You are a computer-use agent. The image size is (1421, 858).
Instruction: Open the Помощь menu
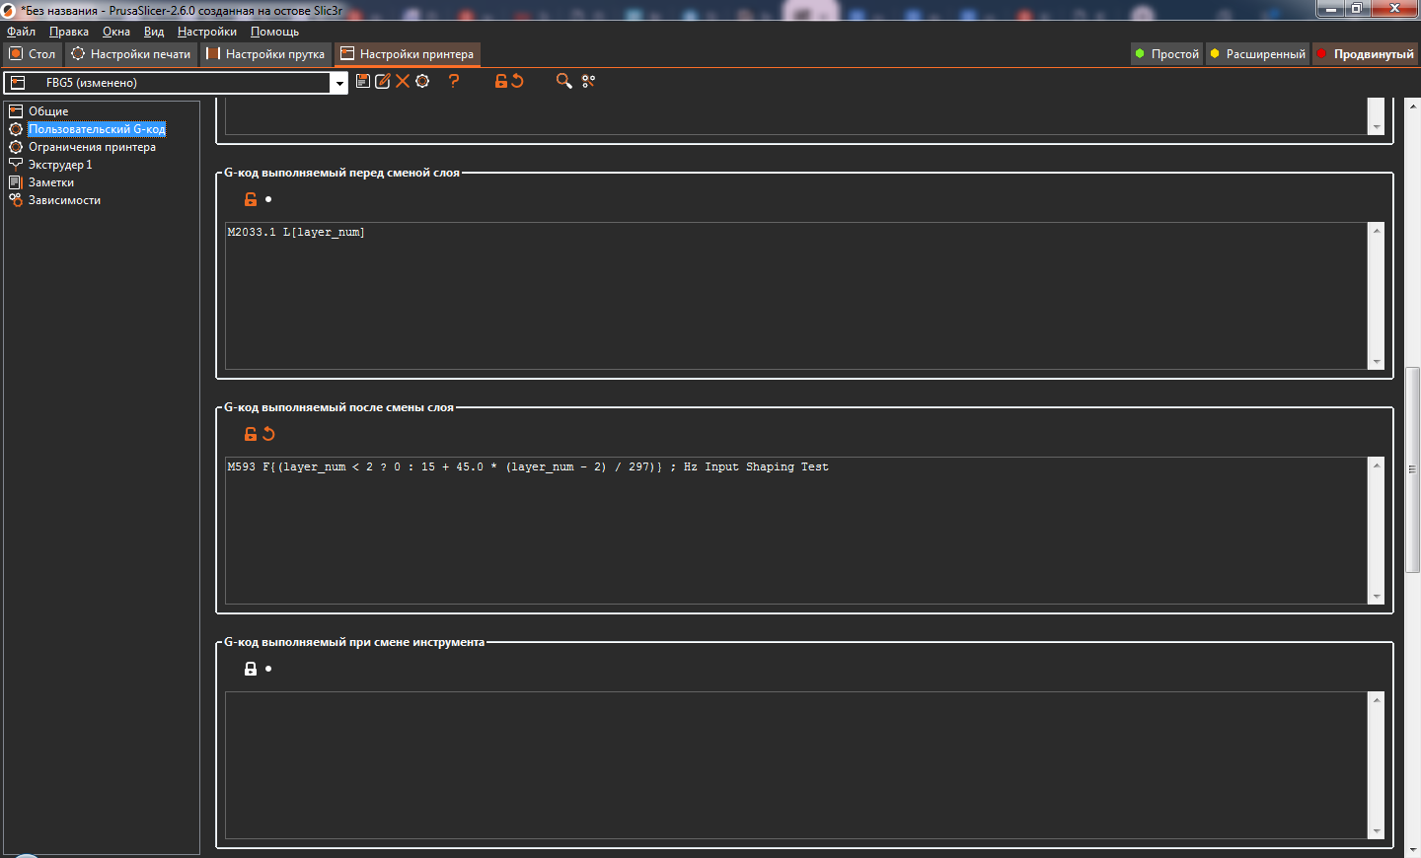click(274, 32)
